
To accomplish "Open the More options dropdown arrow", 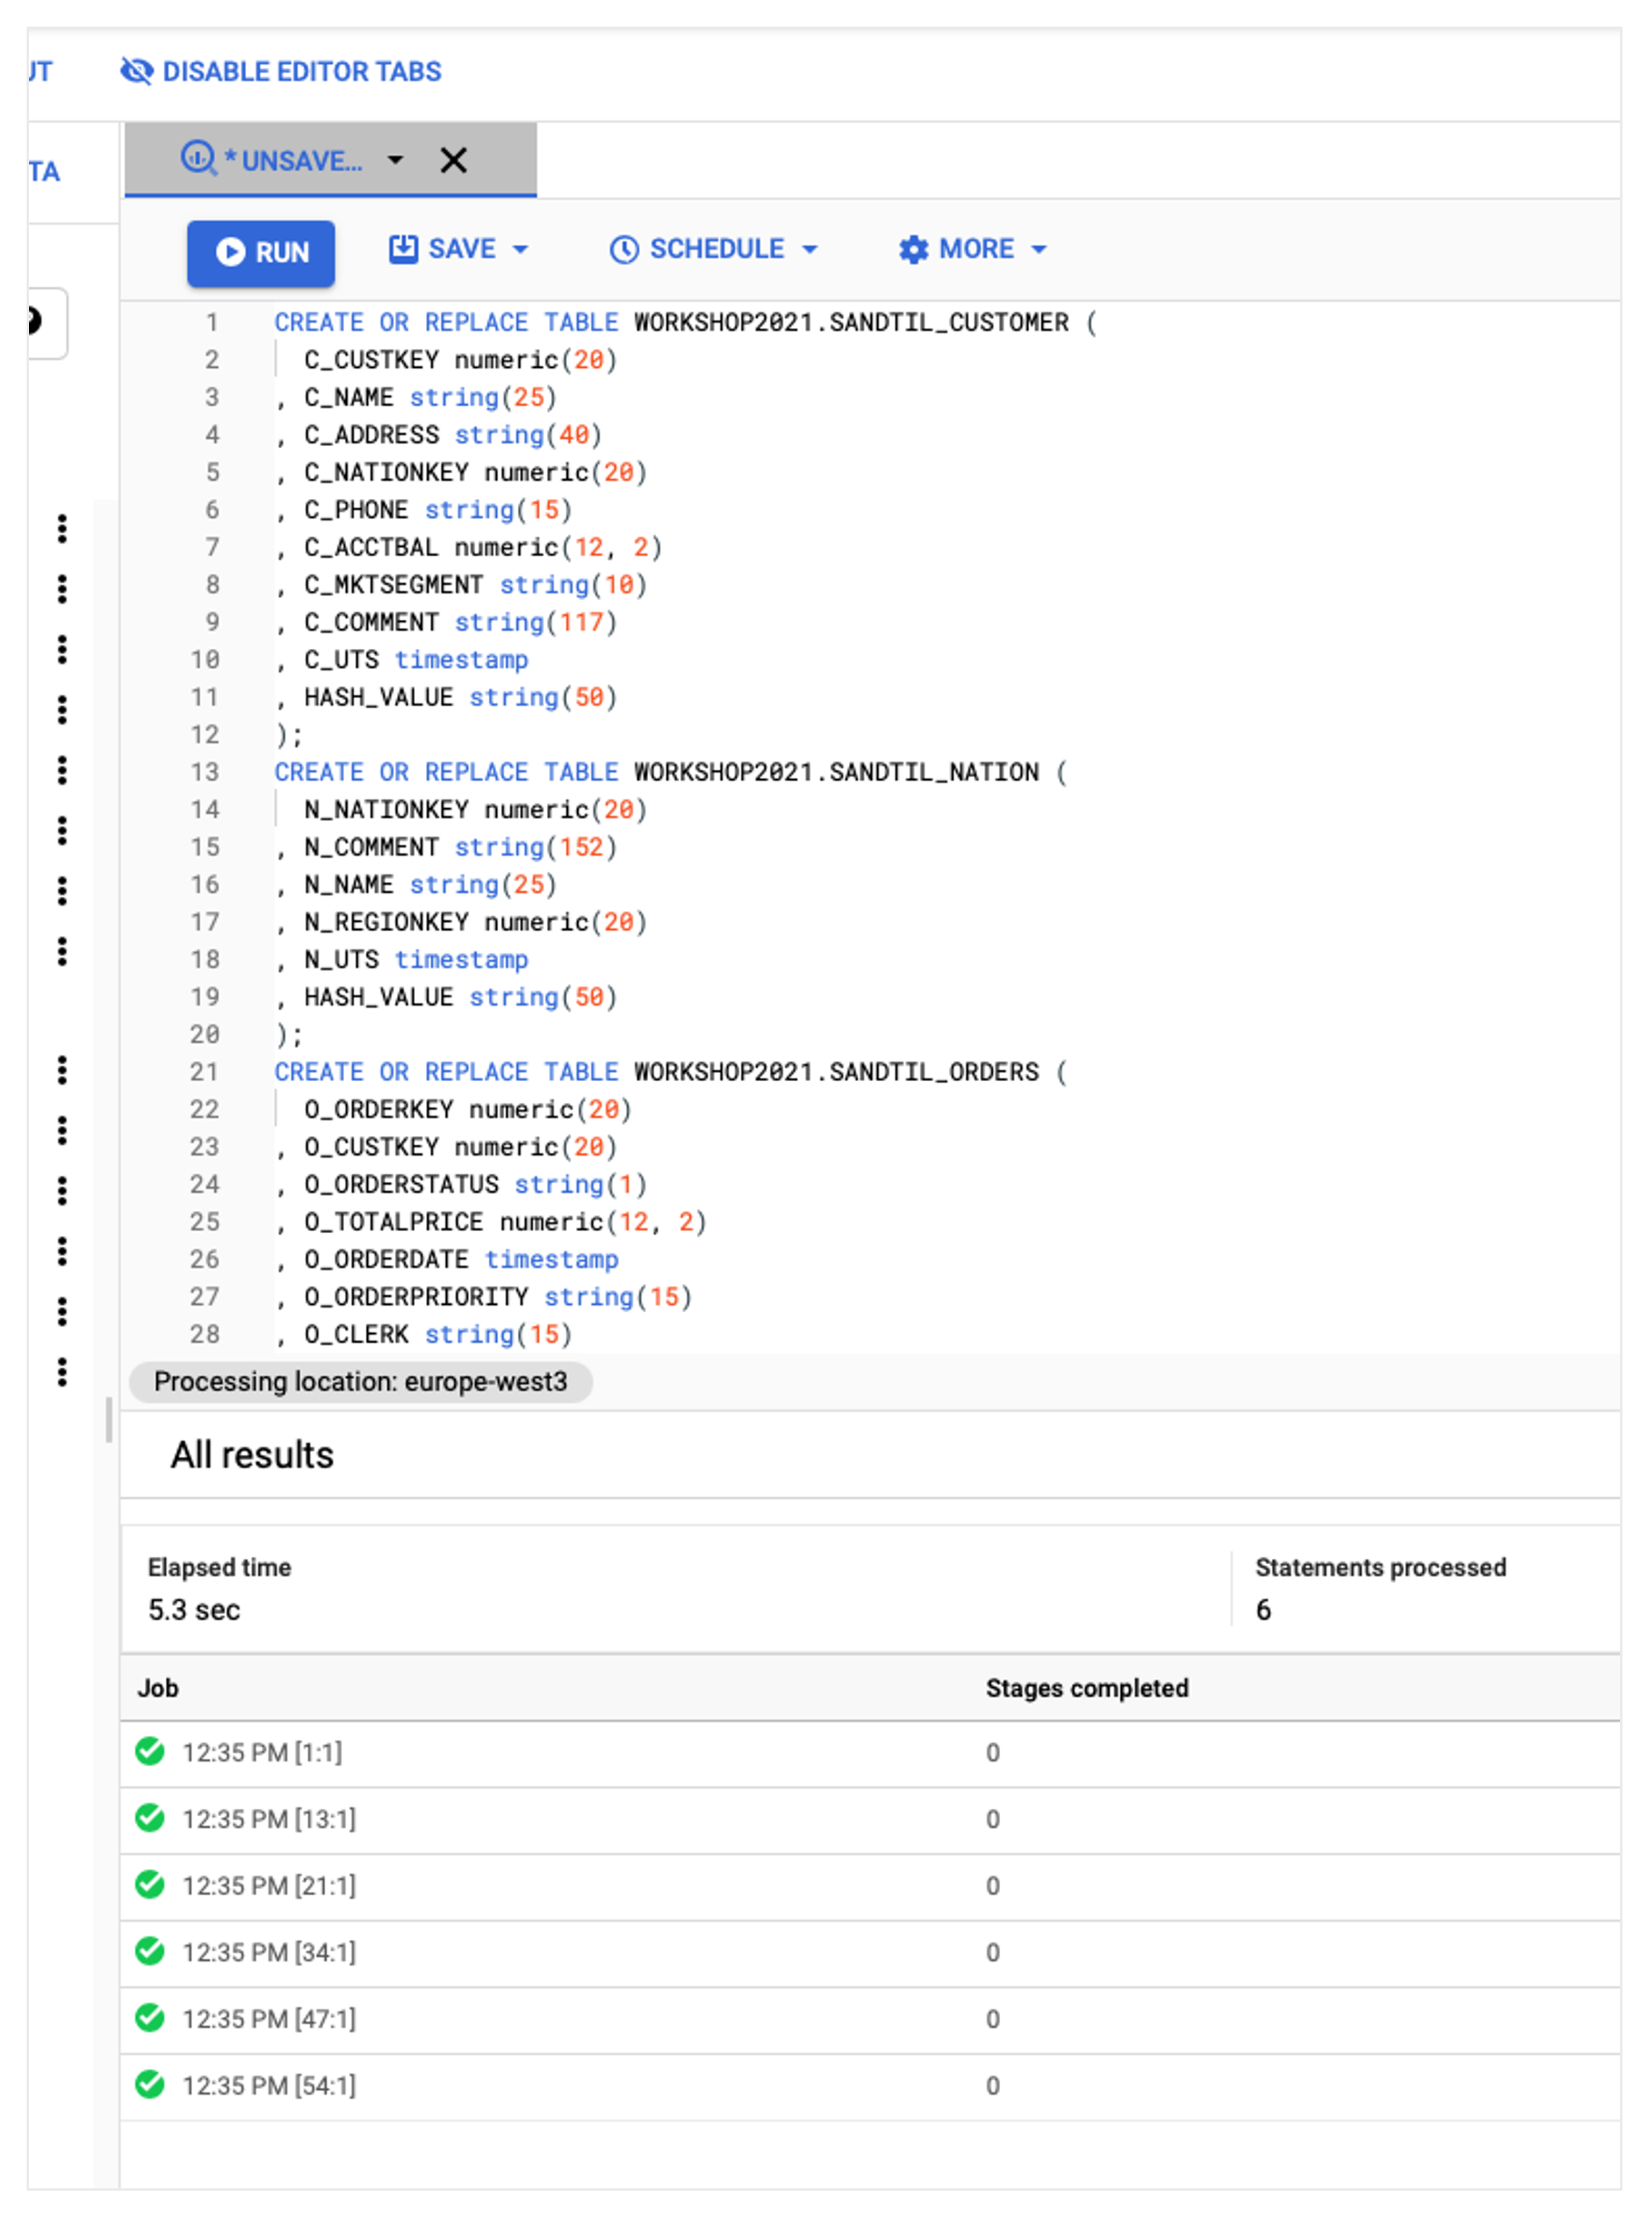I will point(1039,250).
